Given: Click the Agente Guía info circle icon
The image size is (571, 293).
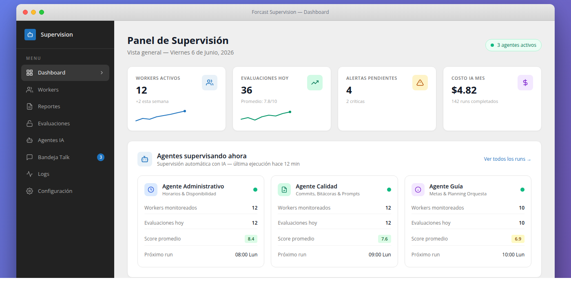Looking at the screenshot, I should (418, 190).
